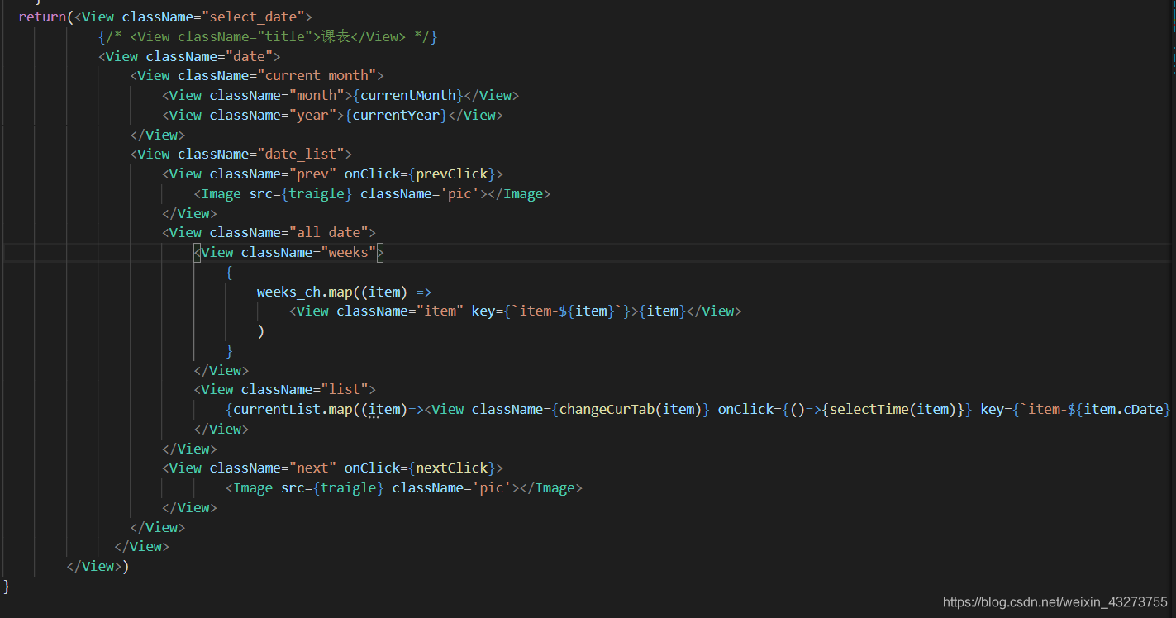Screen dimensions: 1176x618
Task: Click the weeks_ch.map call
Action: pos(305,292)
